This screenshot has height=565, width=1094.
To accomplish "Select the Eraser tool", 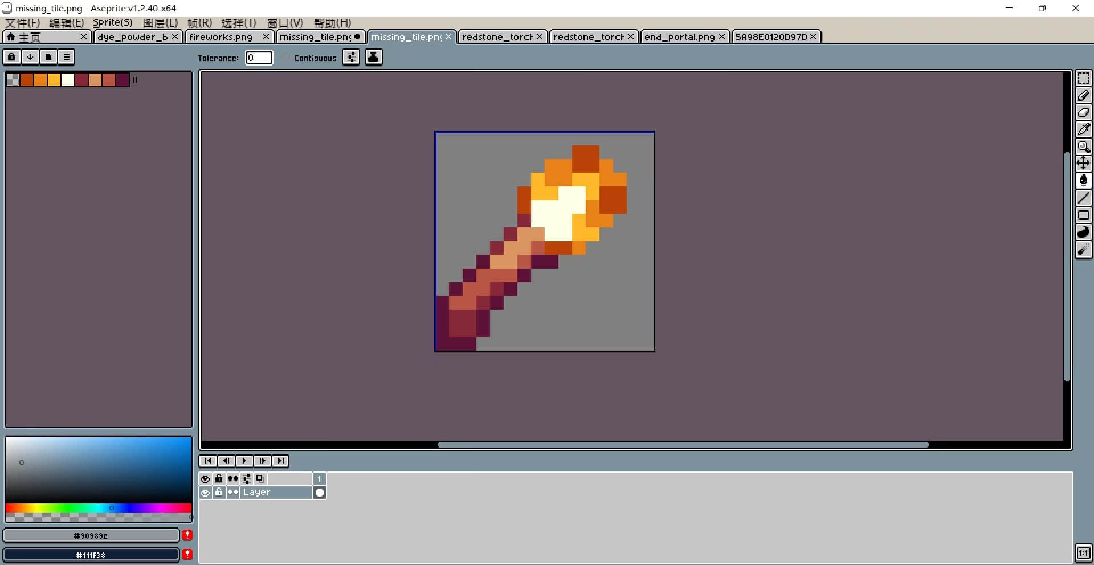I will (1083, 112).
